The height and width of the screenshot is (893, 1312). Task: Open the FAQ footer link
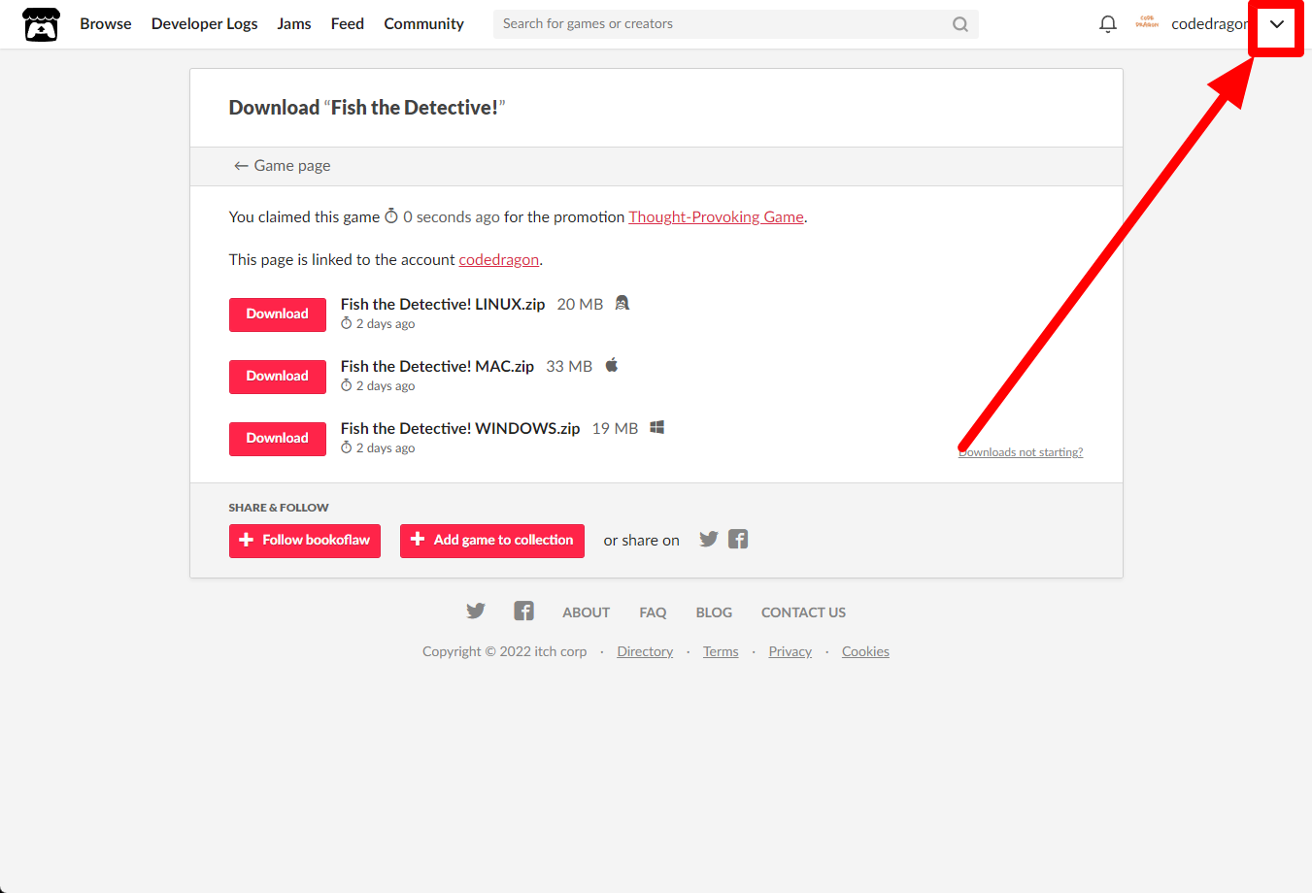(x=653, y=612)
